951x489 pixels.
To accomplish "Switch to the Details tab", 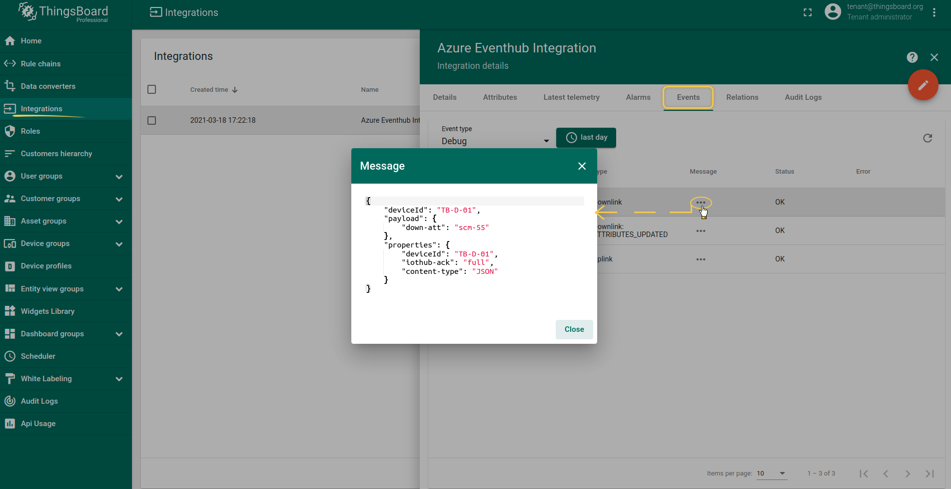I will pyautogui.click(x=445, y=97).
